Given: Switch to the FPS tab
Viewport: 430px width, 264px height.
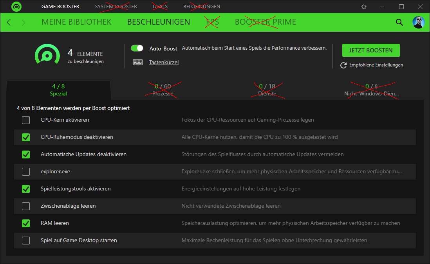Looking at the screenshot, I should pos(213,22).
